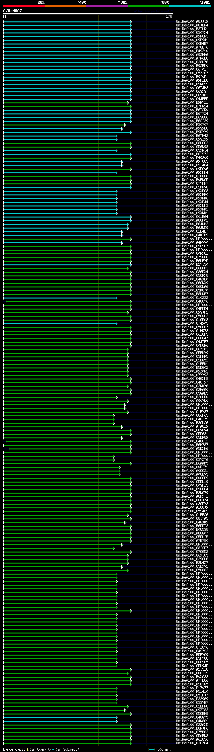Select the label UniRef100_B7FN14

coord(192,106)
